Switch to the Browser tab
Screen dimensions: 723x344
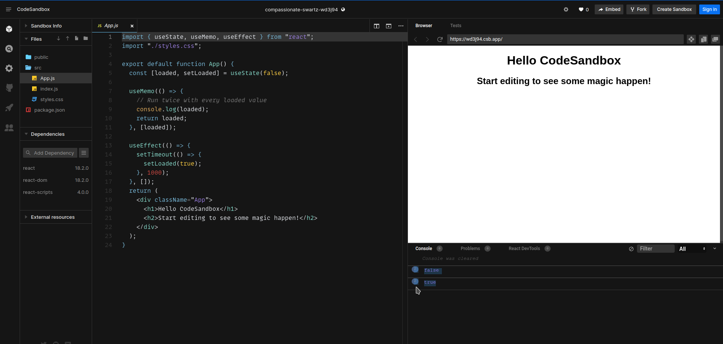pos(424,26)
